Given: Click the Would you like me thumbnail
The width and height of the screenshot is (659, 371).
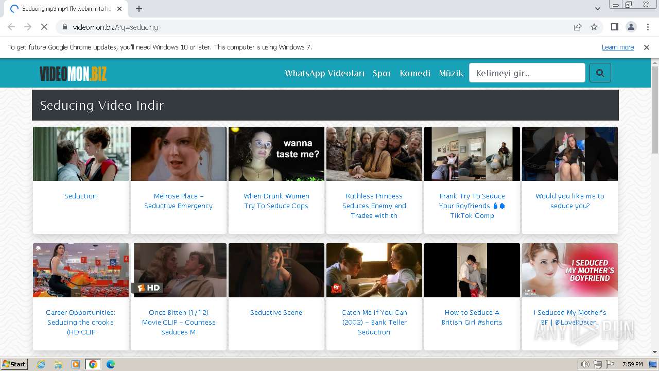Looking at the screenshot, I should [x=570, y=154].
